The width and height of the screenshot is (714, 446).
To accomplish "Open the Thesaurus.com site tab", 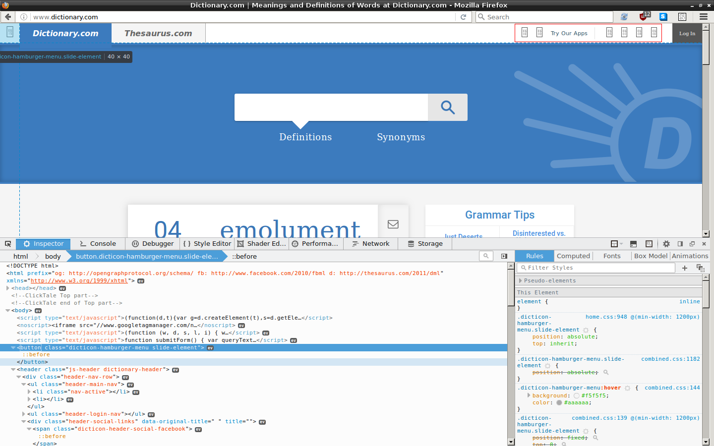I will (x=158, y=33).
